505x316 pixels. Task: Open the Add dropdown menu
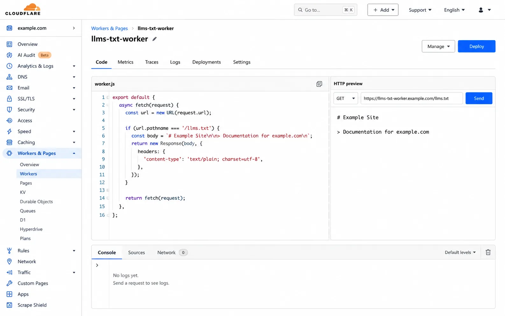click(x=383, y=10)
